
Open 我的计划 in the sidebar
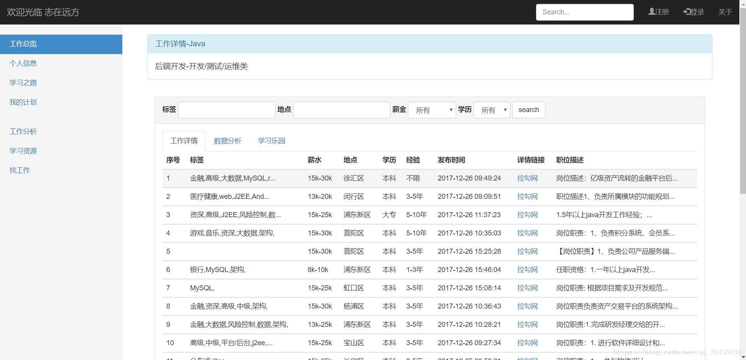[x=23, y=102]
